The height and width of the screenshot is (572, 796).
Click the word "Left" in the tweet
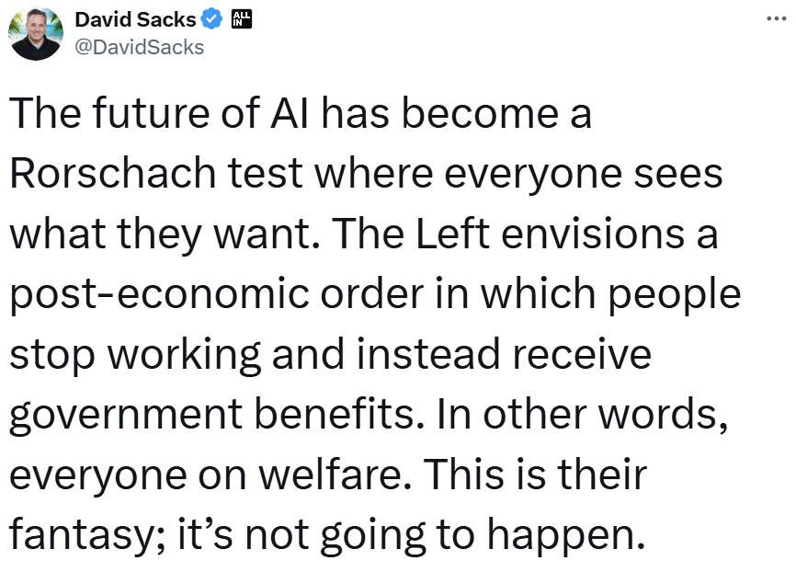[x=453, y=234]
